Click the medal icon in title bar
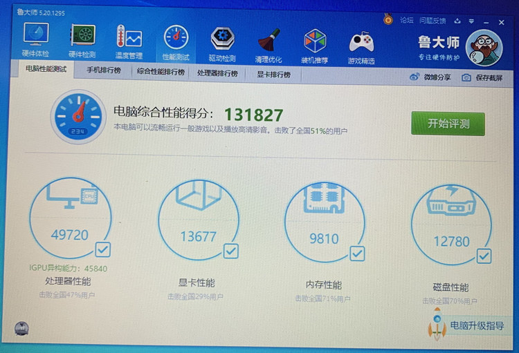 tap(388, 19)
